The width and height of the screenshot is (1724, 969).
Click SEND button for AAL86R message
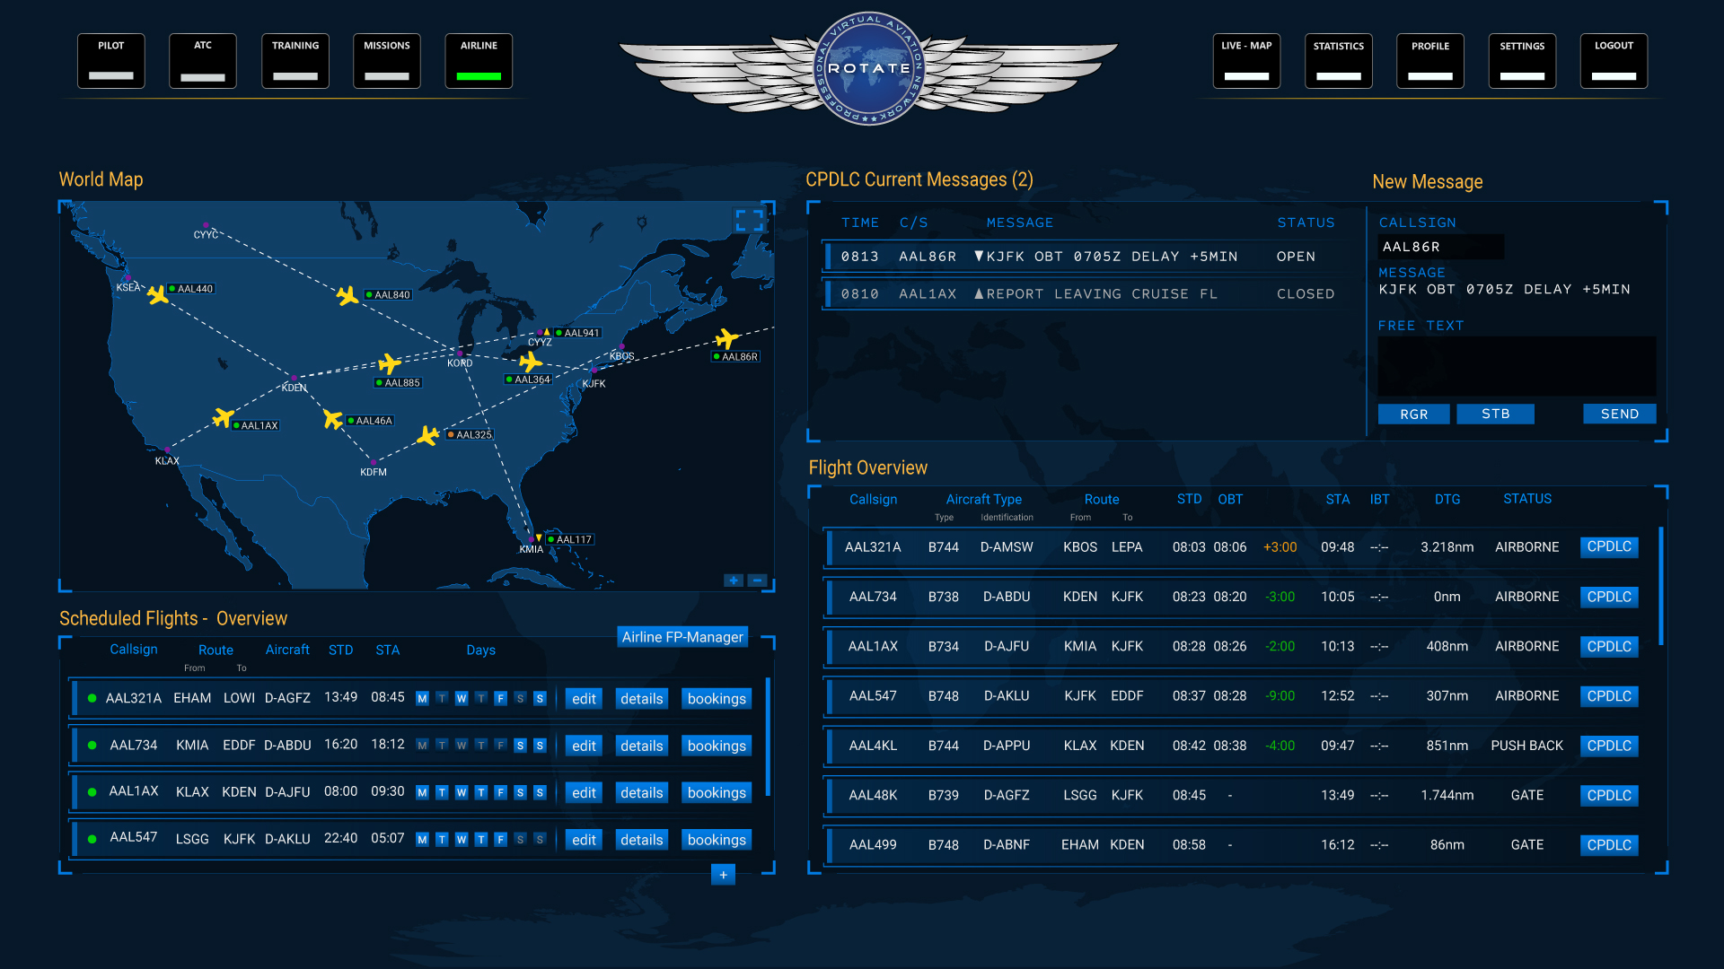pyautogui.click(x=1620, y=413)
